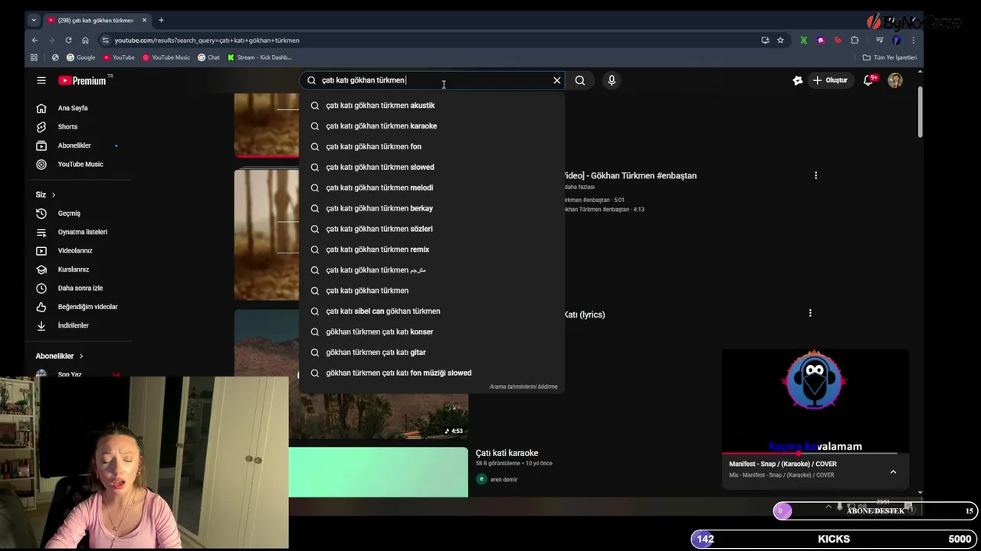Open YouTube Music bookmark
The image size is (981, 551).
(166, 57)
